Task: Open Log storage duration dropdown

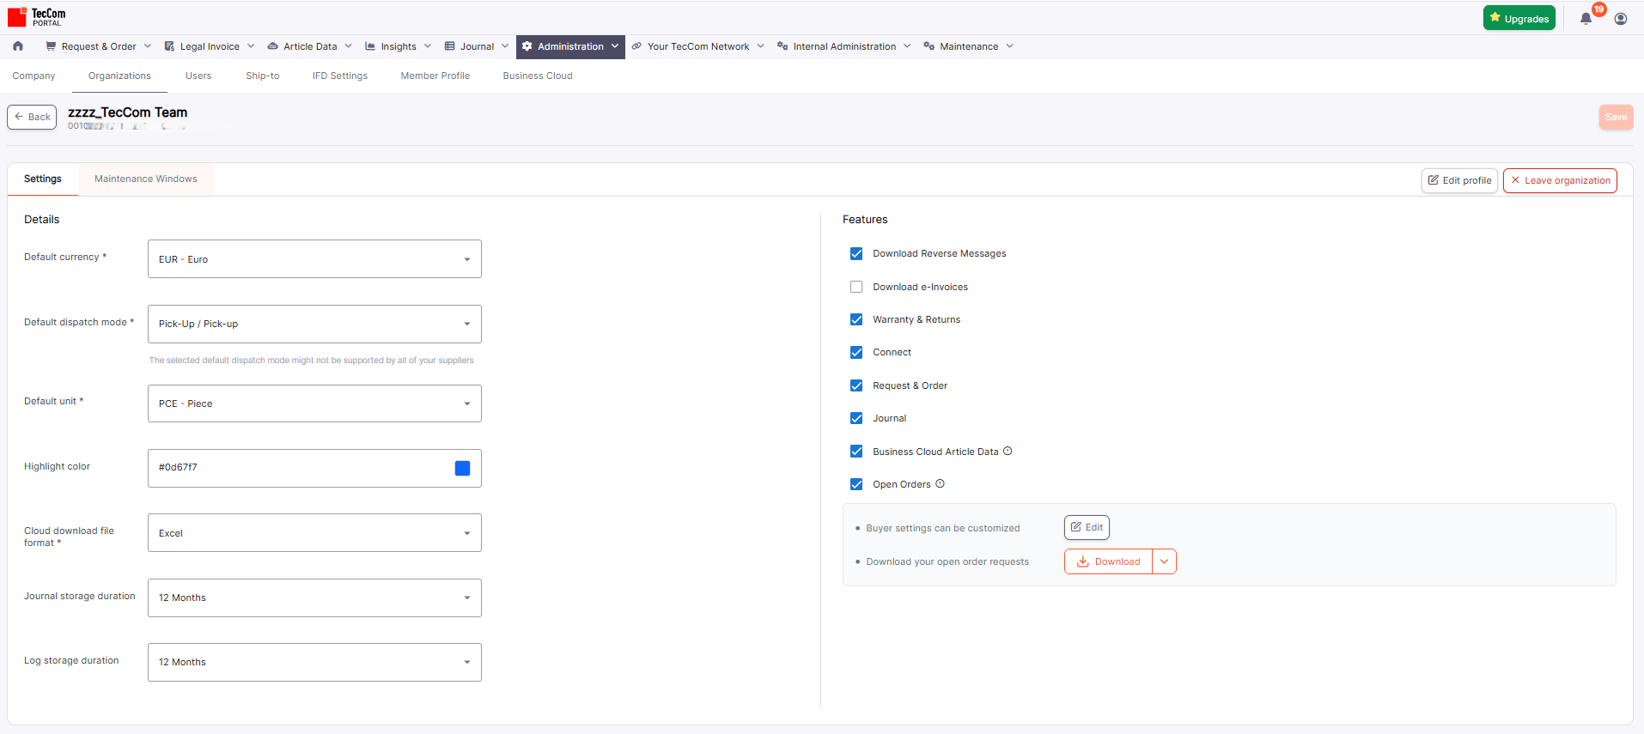Action: click(314, 662)
